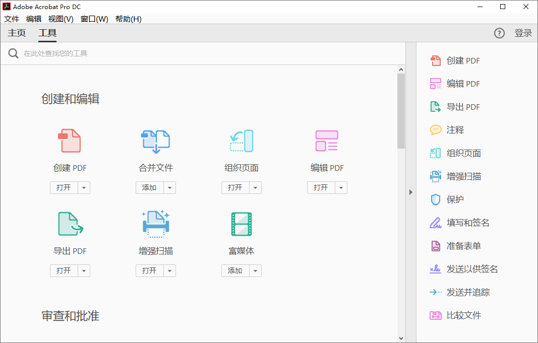Open the 填写和签名 sidebar icon
Viewport: 538px width, 343px height.
(x=435, y=223)
